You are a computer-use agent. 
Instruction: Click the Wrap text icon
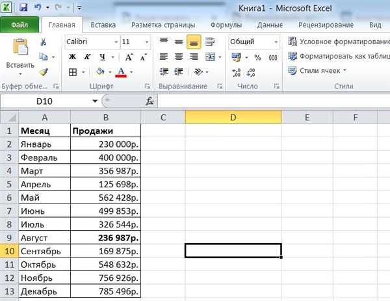click(210, 42)
